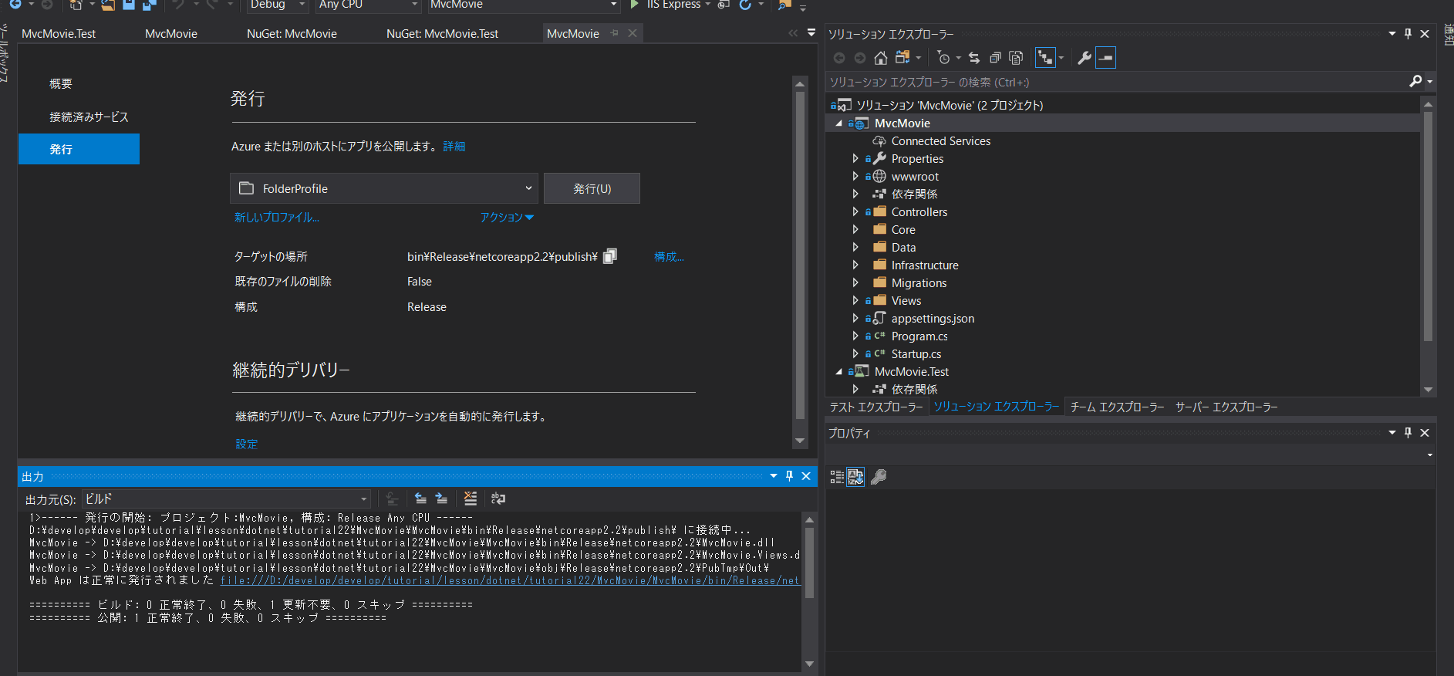Toggle word wrap in output window

tap(498, 499)
